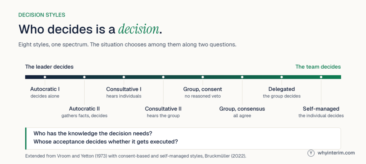Screen dimensions: 366x164
Task: Click the Consultative II marker dot
Action: pyautogui.click(x=163, y=77)
